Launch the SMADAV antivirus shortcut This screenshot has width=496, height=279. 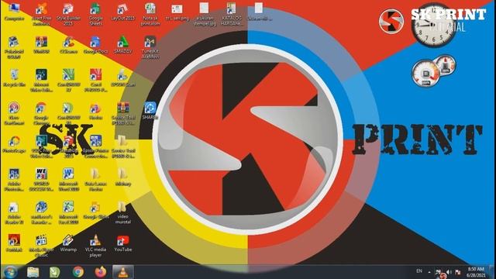pos(122,45)
